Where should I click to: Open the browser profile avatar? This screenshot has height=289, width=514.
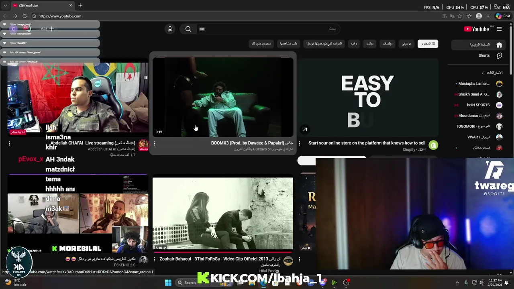479,16
